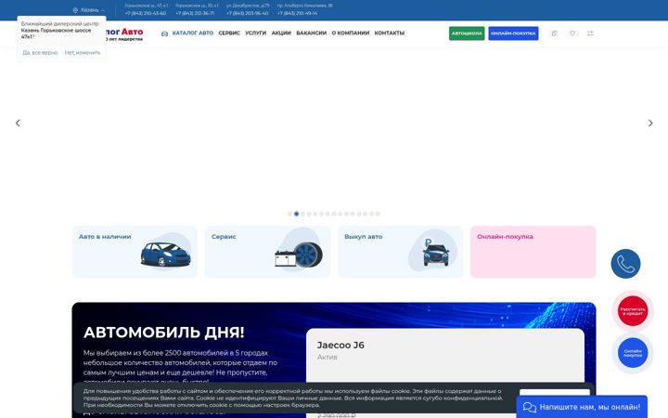
Task: Confirm dealer with Да, все верно
Action: tap(40, 52)
